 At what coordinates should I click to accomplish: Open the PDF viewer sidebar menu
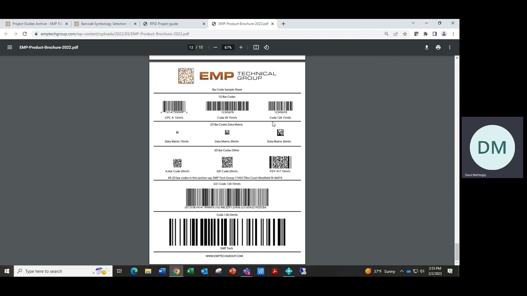pyautogui.click(x=9, y=47)
